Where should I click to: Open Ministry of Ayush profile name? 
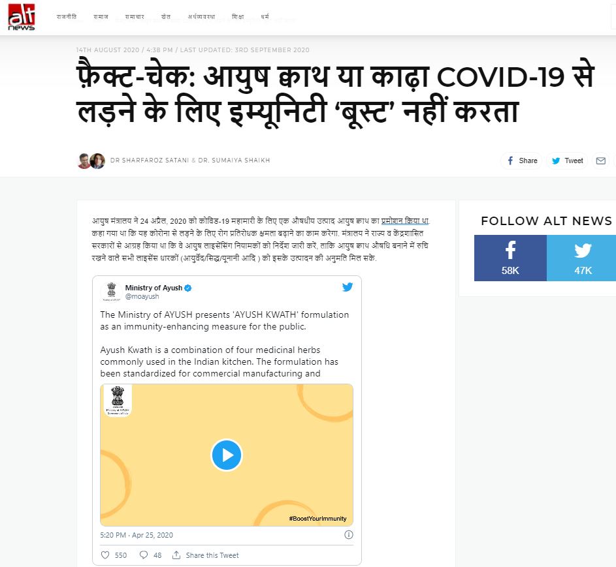154,288
